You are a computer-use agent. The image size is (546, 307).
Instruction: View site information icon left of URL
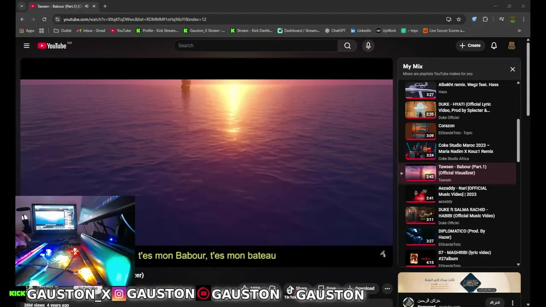(x=58, y=19)
